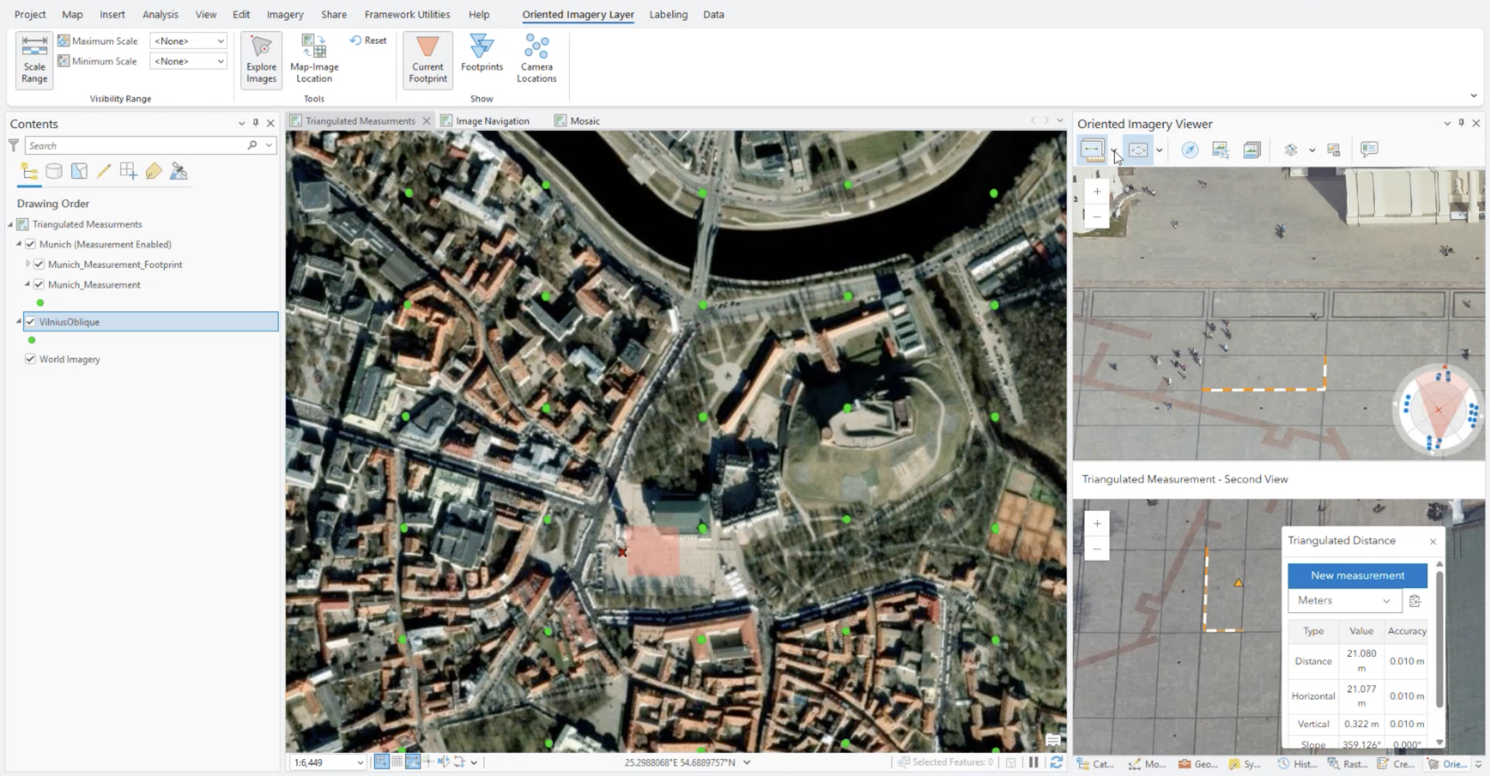The width and height of the screenshot is (1490, 776).
Task: Toggle VilniusOblique layer visibility checkbox
Action: (30, 322)
